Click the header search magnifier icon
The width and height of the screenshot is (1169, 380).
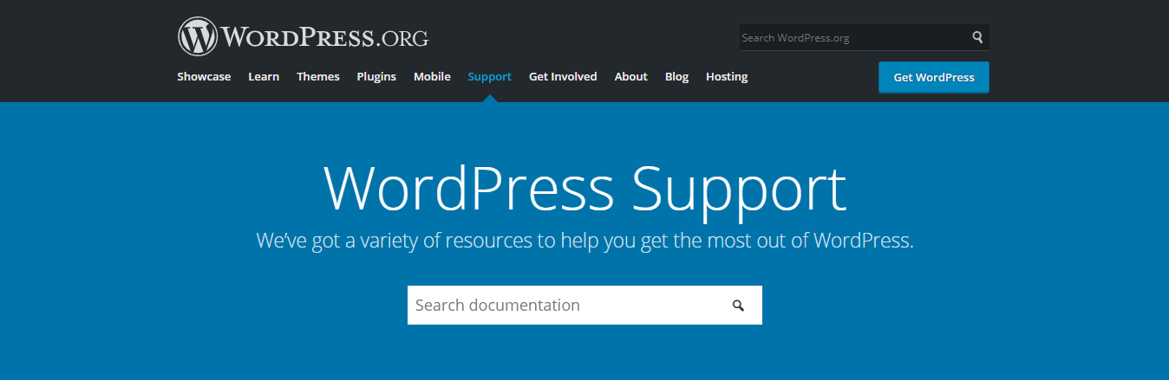click(x=977, y=37)
